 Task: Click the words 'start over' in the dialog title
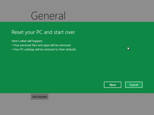(64, 32)
